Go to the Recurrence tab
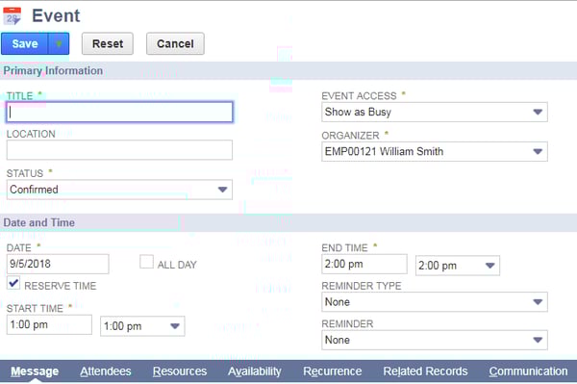Image resolution: width=577 pixels, height=384 pixels. pos(333,371)
